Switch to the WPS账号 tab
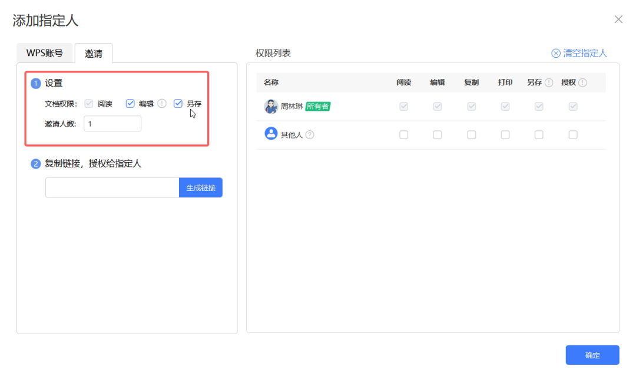The height and width of the screenshot is (376, 636). 44,52
